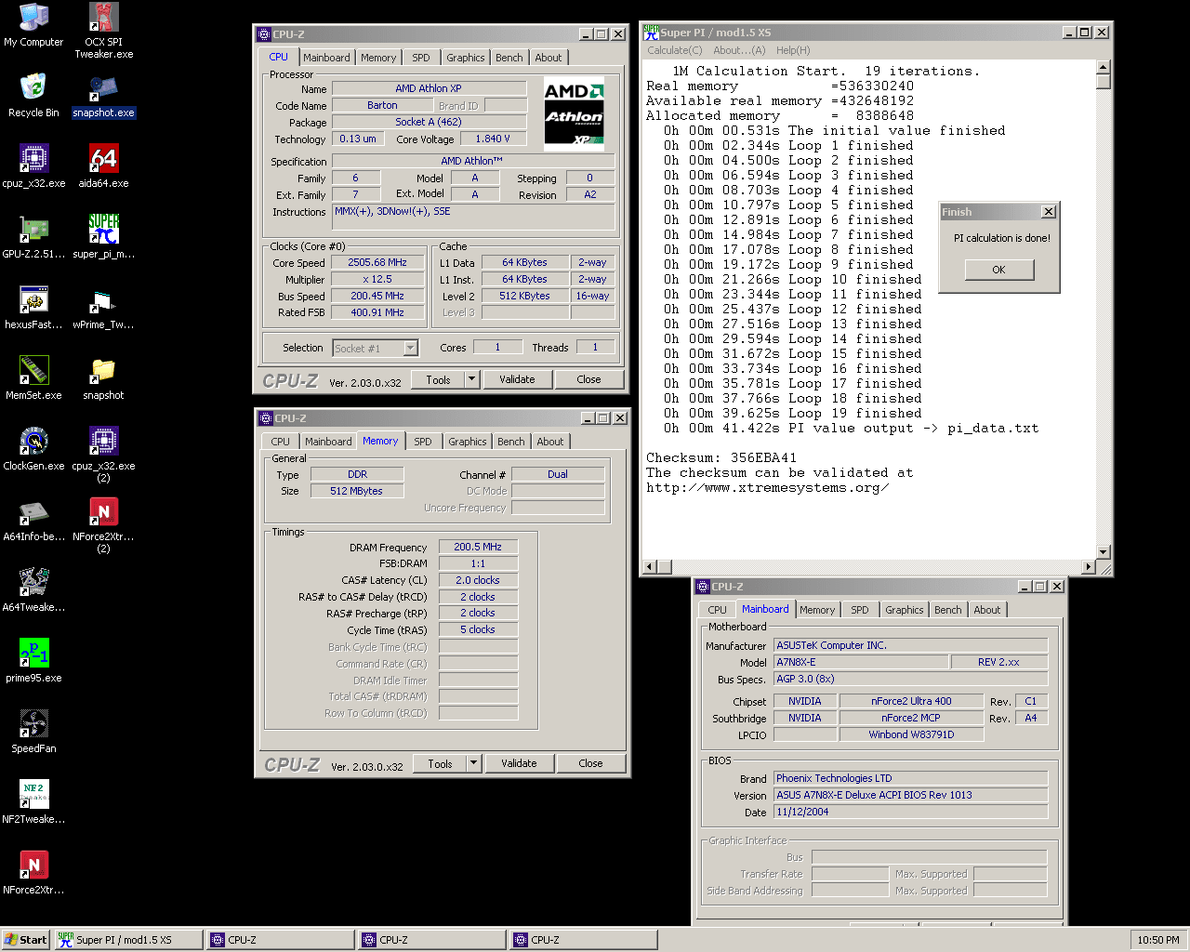This screenshot has width=1190, height=952.
Task: Open snapshot folder icon on desktop
Action: point(103,378)
